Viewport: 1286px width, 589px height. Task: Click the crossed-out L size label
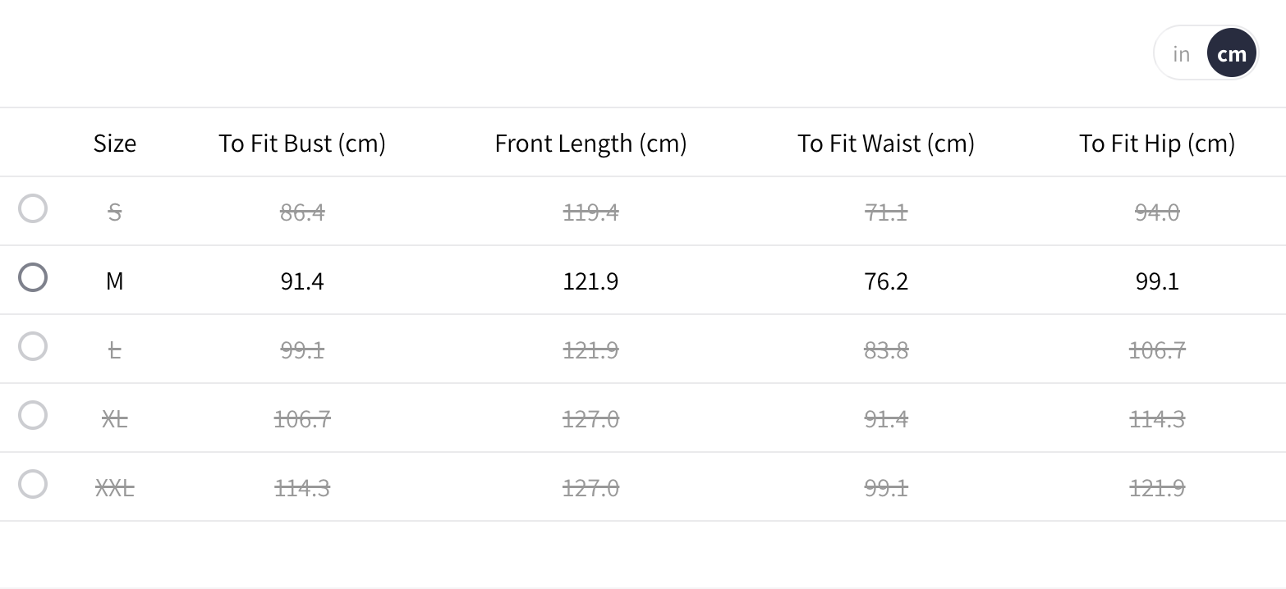click(x=115, y=350)
